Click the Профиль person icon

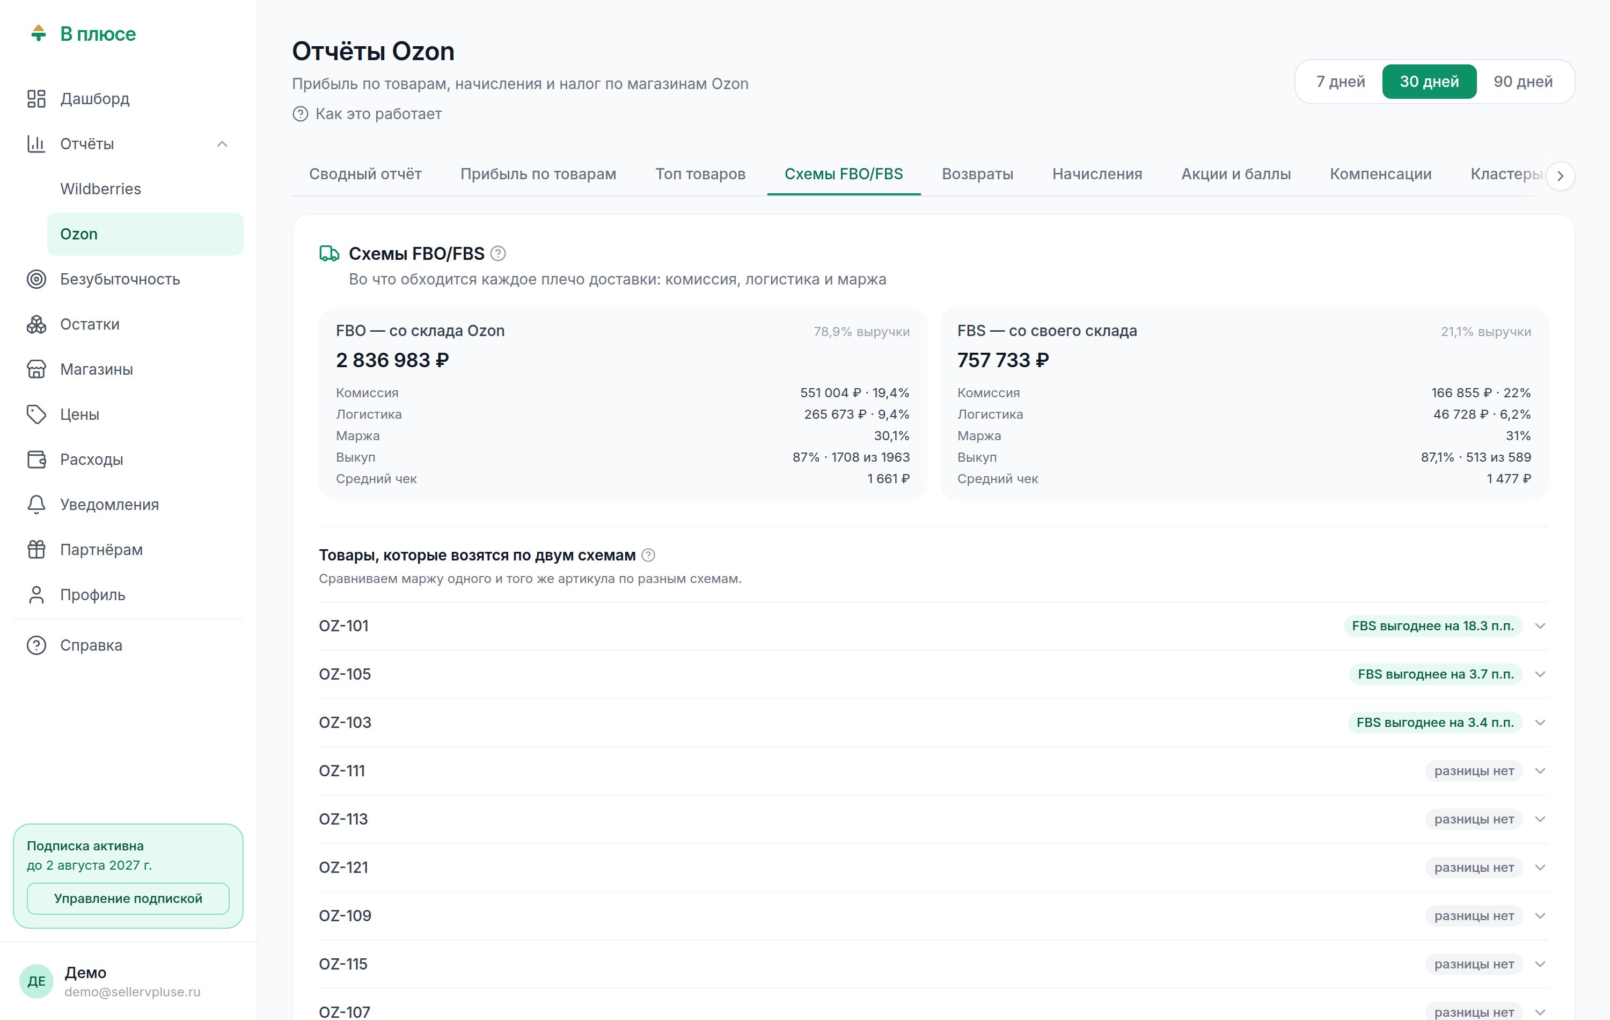pyautogui.click(x=36, y=595)
